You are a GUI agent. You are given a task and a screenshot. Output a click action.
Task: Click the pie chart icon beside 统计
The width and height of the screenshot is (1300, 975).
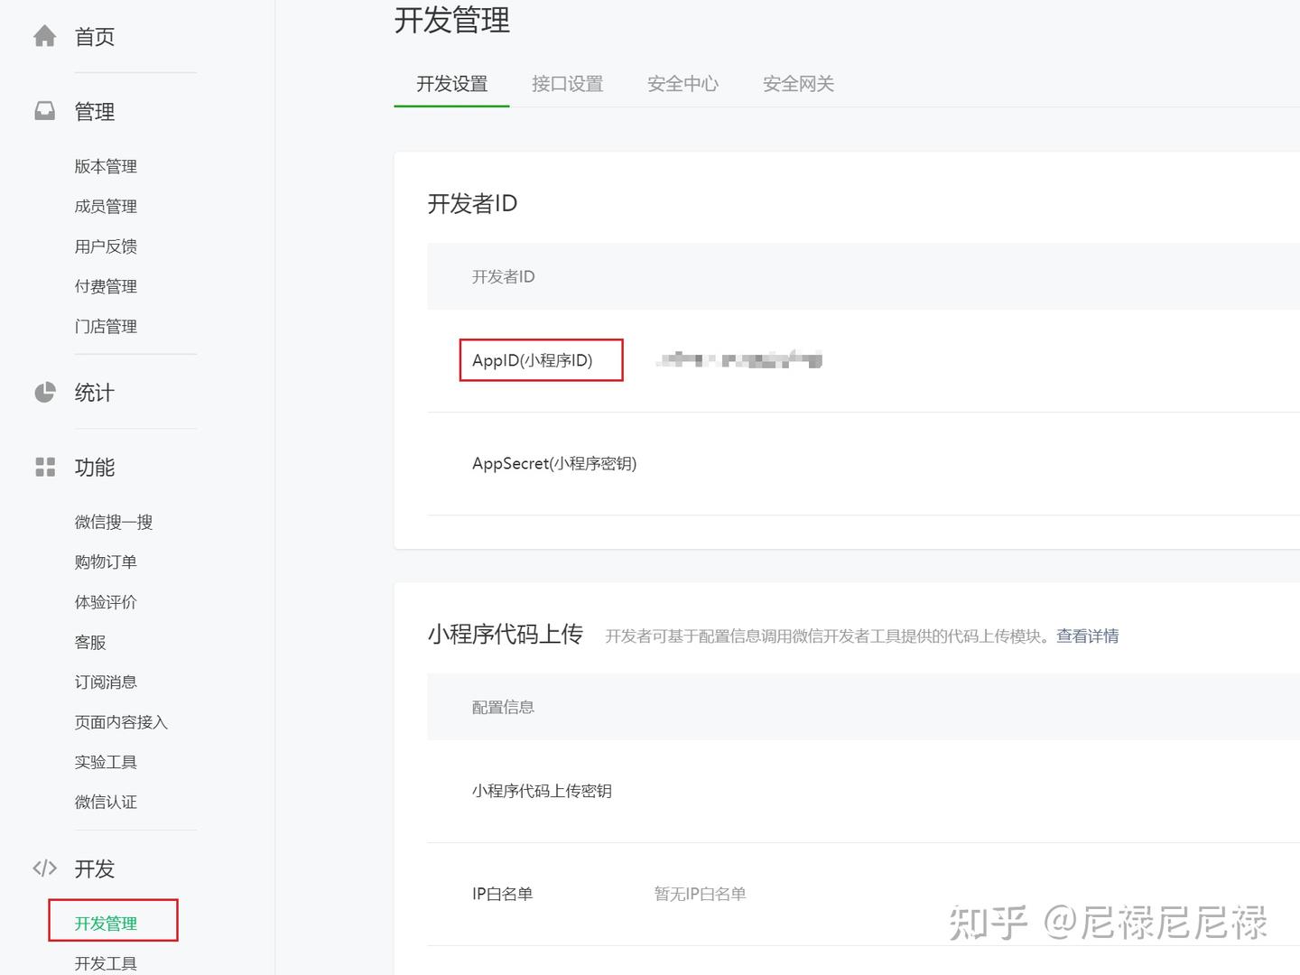click(x=44, y=393)
